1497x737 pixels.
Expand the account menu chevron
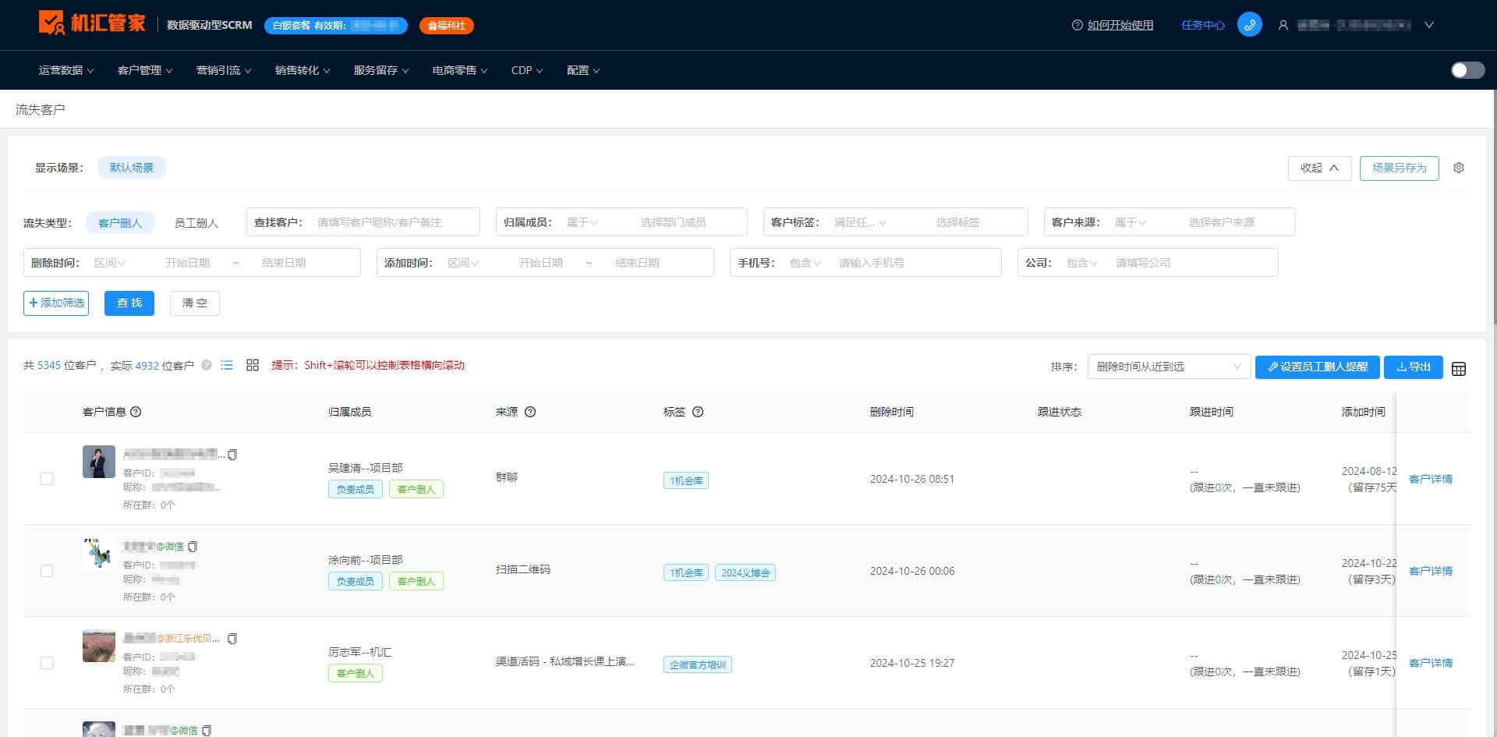[1429, 25]
